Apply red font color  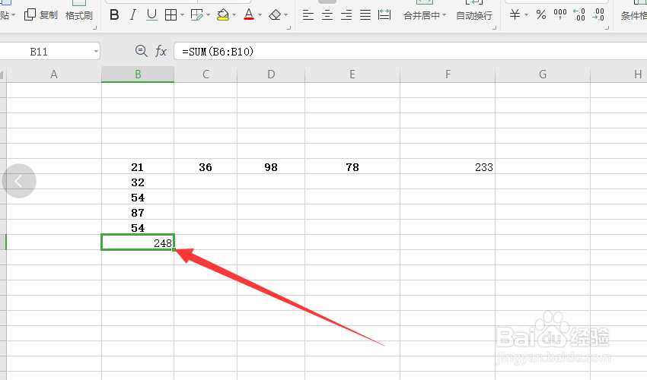(249, 15)
